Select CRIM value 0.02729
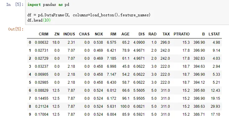Image resolution: width=229 pixels, height=120 pixels. coord(42,58)
